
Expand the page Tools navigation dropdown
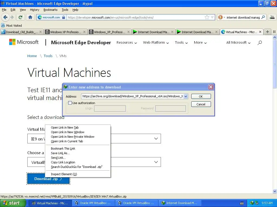pyautogui.click(x=181, y=42)
